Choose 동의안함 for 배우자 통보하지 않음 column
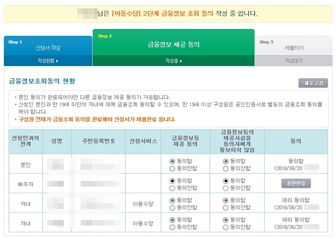Image resolution: width=336 pixels, height=239 pixels. pyautogui.click(x=226, y=188)
